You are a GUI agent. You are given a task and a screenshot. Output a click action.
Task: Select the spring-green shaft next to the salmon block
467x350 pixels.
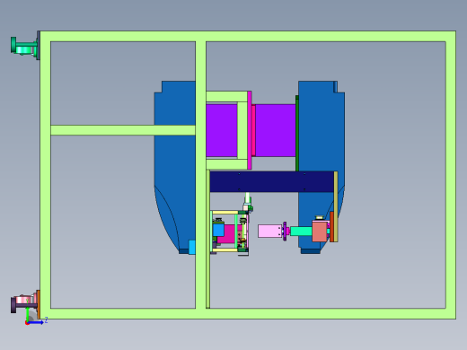[x=301, y=232]
